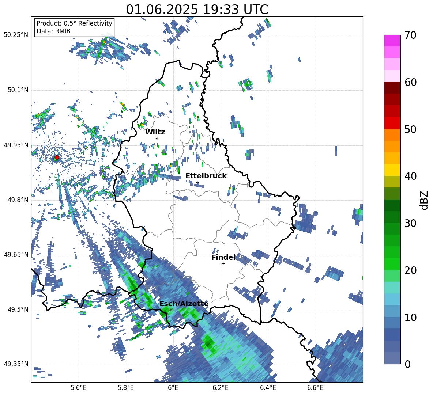Click the 6.4°E longitude label
433x395 pixels.
[268, 388]
